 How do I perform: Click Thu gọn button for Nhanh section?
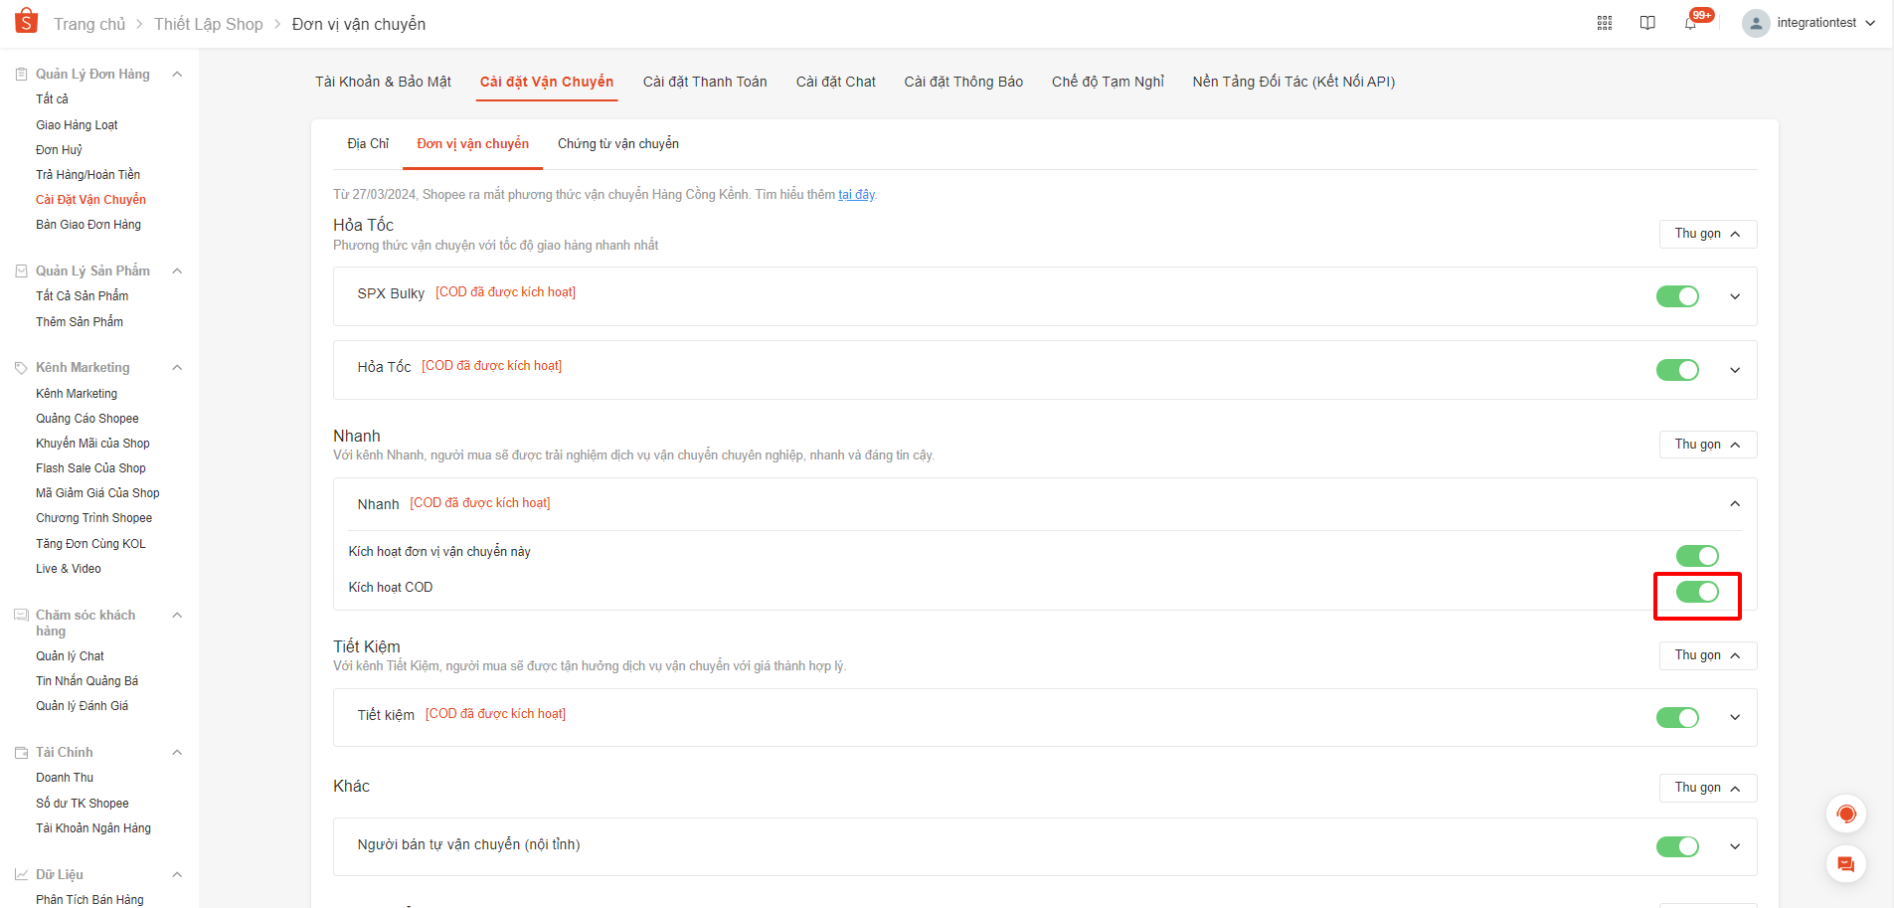tap(1707, 445)
